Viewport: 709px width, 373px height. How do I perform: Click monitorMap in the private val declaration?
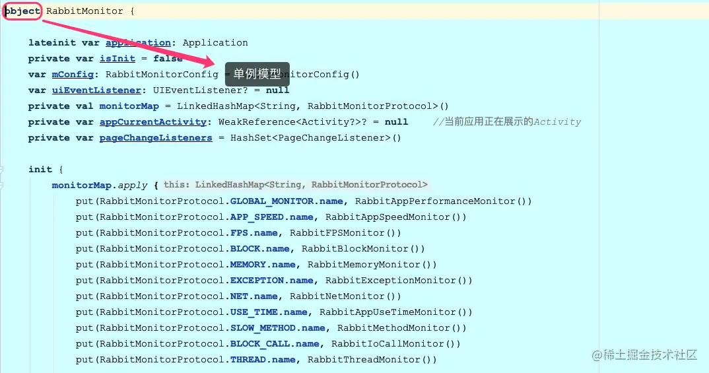(129, 106)
